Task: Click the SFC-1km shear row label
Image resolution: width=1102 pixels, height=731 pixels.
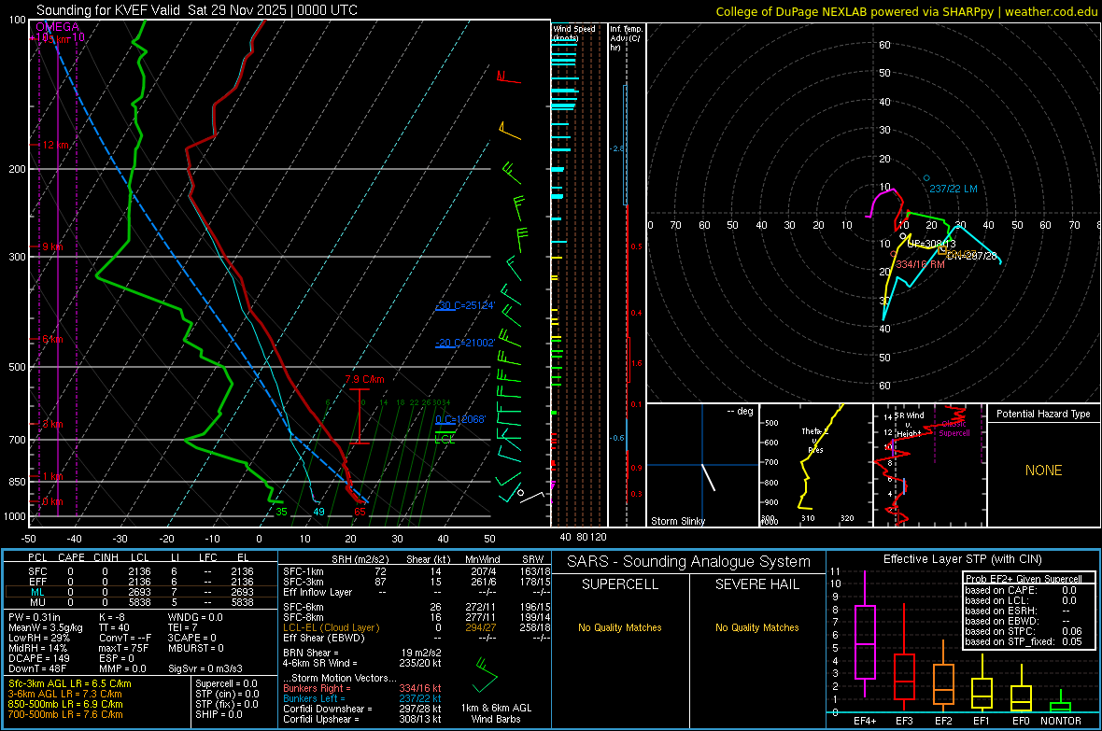Action: 304,571
